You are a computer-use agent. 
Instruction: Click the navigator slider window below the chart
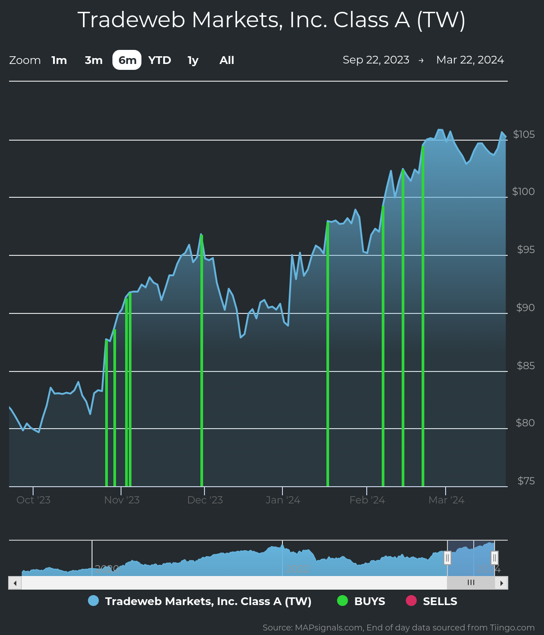(471, 558)
